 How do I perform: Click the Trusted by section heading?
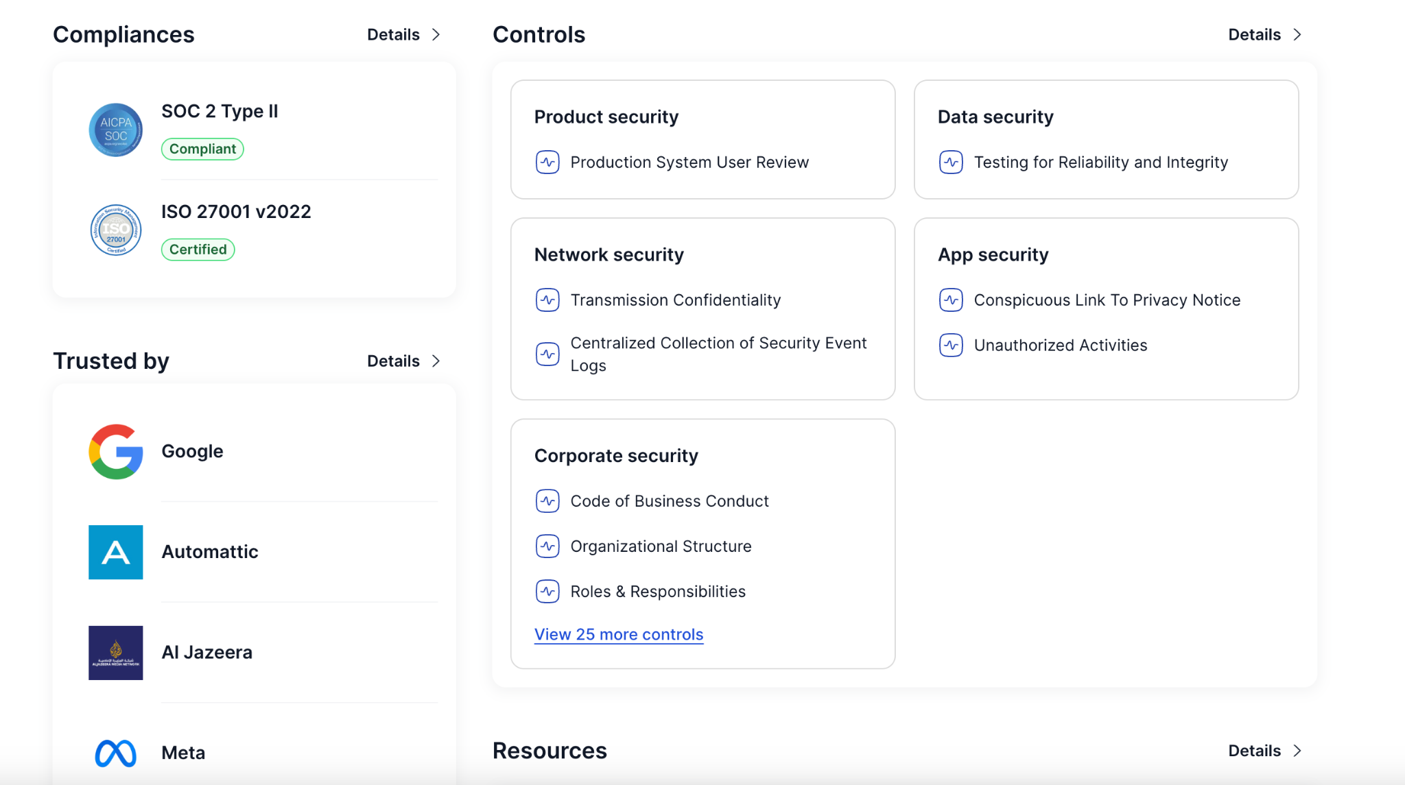[x=110, y=361]
